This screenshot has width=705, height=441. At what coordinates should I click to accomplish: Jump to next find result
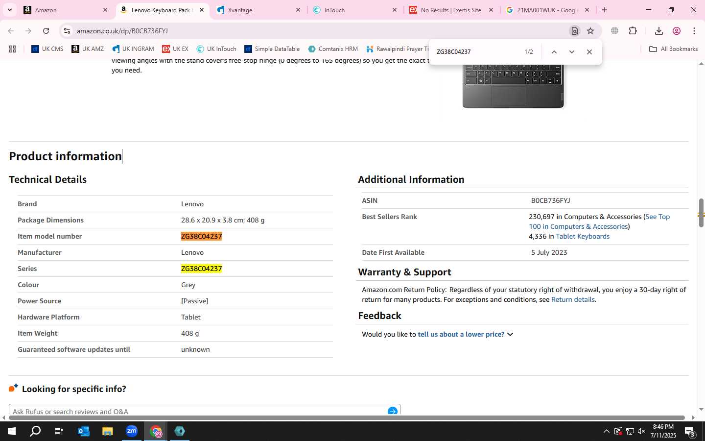571,52
